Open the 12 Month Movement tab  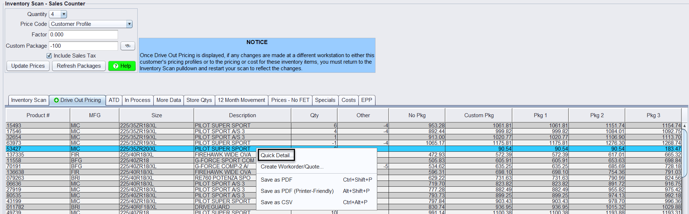[x=241, y=100]
